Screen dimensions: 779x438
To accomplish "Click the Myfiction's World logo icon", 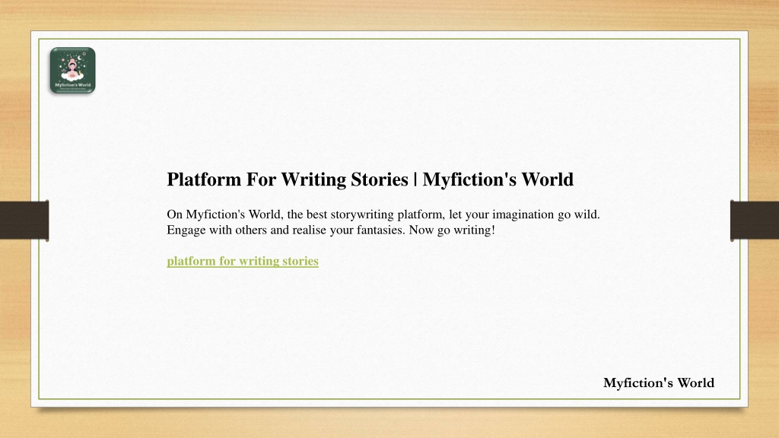I will [x=72, y=70].
